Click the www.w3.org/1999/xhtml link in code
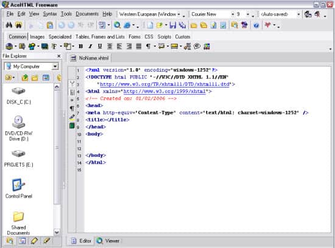 pyautogui.click(x=164, y=91)
